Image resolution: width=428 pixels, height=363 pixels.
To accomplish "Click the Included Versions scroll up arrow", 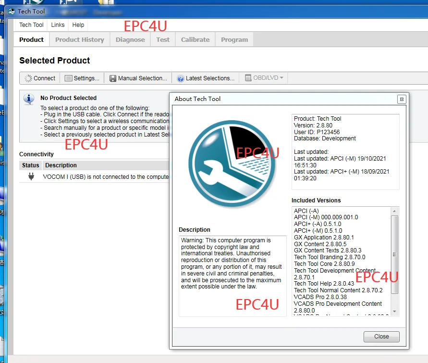I will point(394,211).
